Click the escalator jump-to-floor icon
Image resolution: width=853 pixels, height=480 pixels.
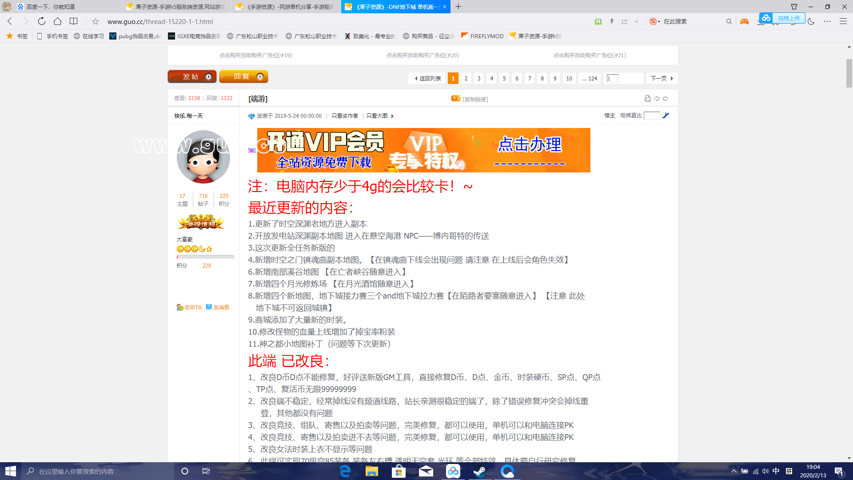click(x=666, y=116)
